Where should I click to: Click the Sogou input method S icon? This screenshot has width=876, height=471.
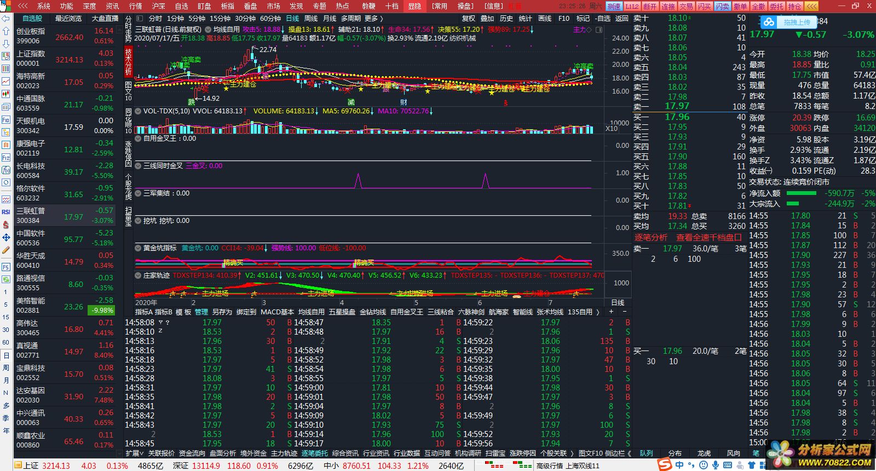pos(665,464)
